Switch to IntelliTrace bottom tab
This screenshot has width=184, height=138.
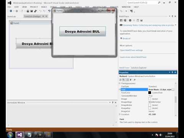[124, 68]
